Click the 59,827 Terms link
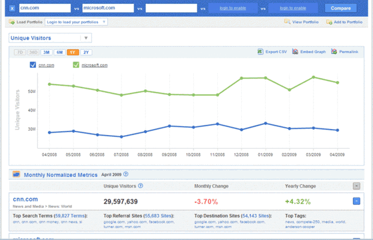This screenshot has width=373, height=240. [70, 216]
